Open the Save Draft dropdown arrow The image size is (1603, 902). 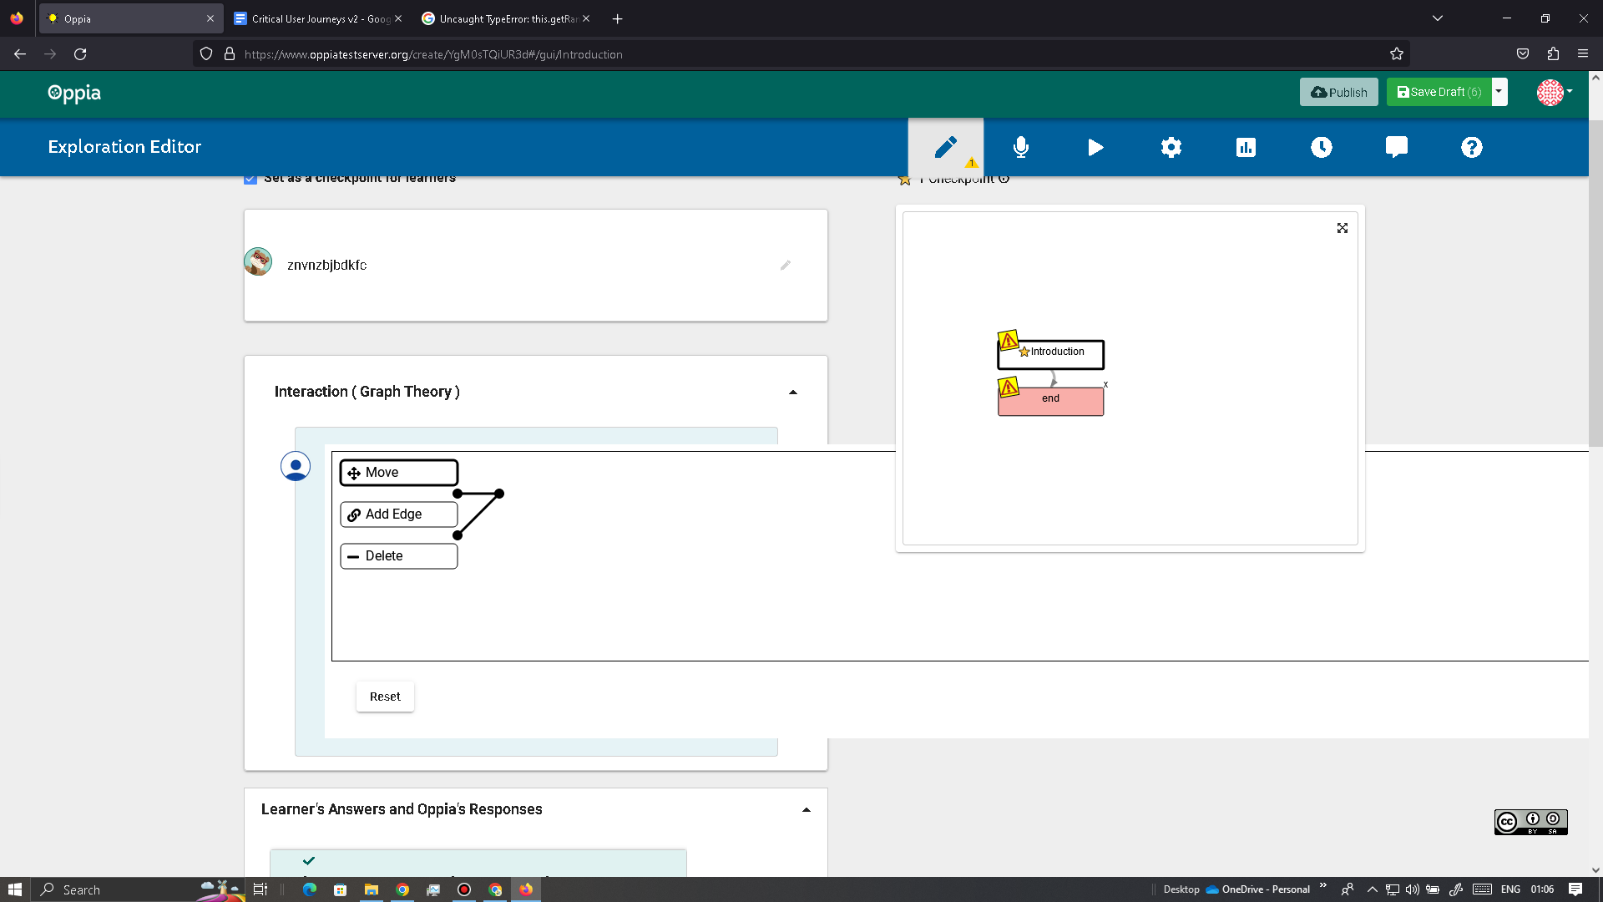coord(1499,92)
